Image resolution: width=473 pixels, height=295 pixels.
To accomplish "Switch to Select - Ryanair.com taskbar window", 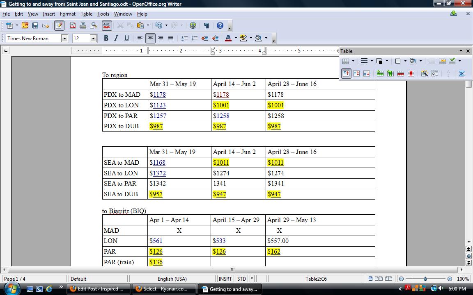I will (164, 288).
